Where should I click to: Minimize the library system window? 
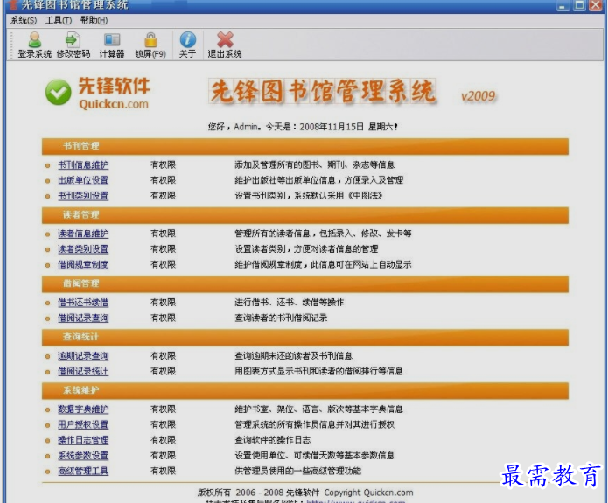pyautogui.click(x=563, y=5)
